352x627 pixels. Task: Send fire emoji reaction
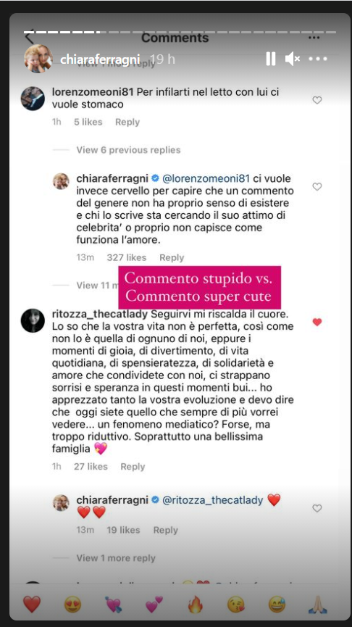pyautogui.click(x=196, y=605)
